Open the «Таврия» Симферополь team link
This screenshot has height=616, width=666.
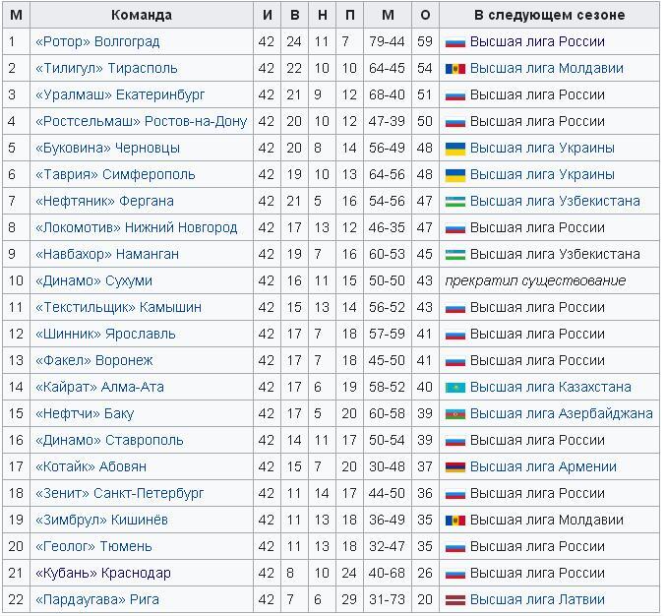point(114,175)
